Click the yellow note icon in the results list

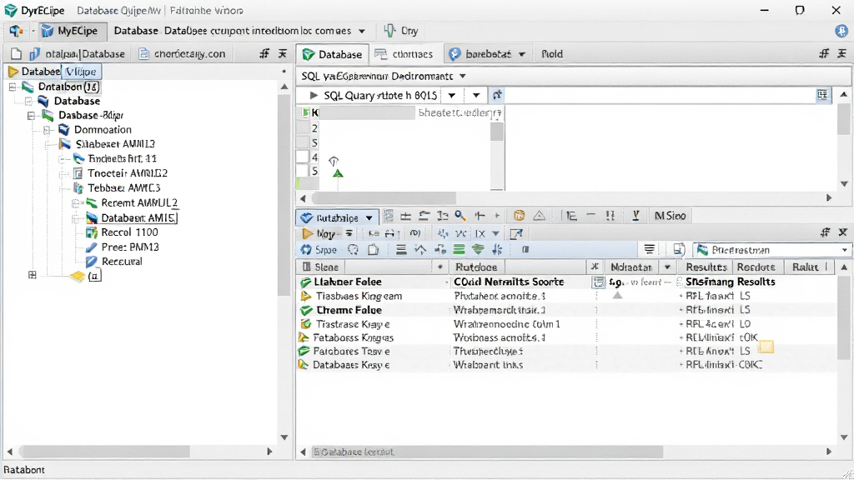pyautogui.click(x=766, y=347)
